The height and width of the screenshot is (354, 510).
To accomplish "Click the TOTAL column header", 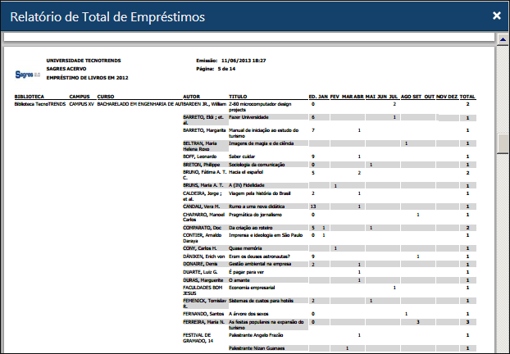I will [x=467, y=97].
